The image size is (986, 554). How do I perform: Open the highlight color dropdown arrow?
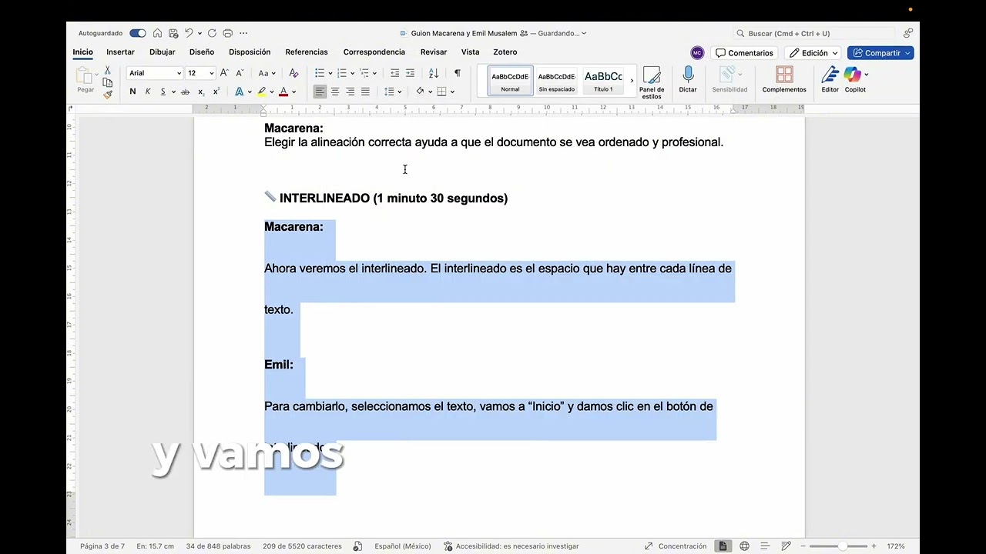(x=272, y=92)
